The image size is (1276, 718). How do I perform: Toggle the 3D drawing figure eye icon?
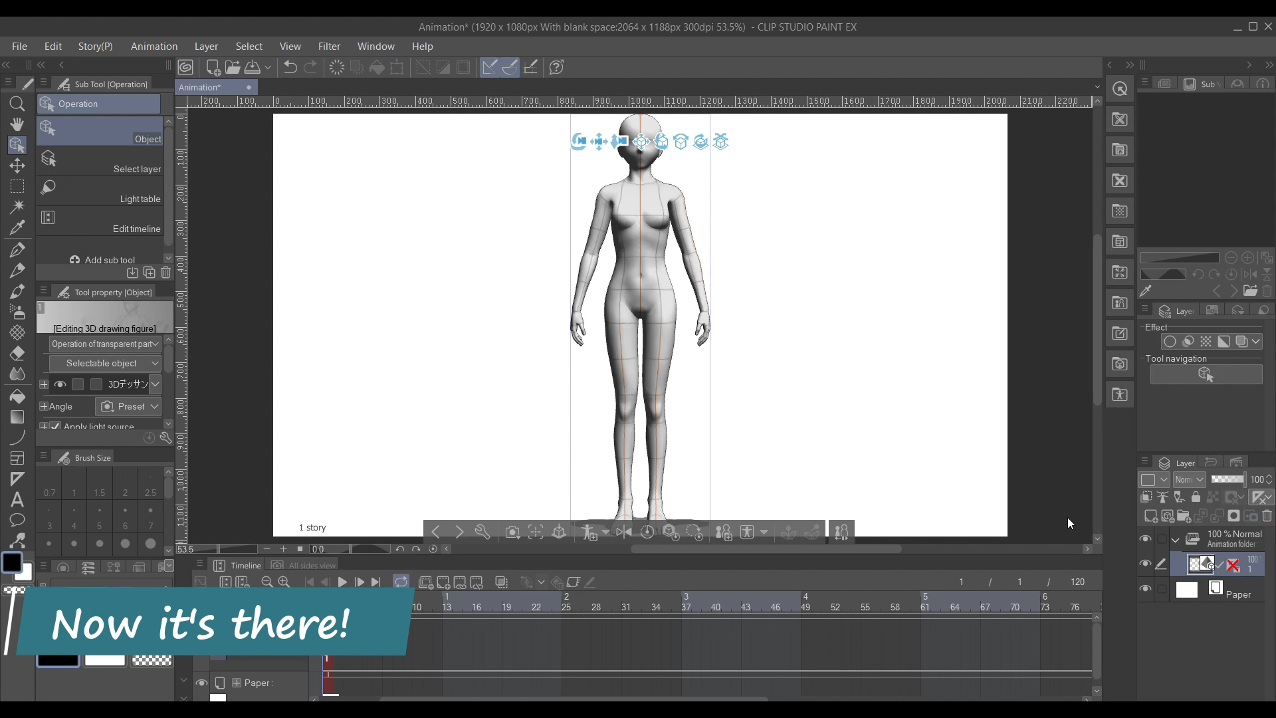coord(60,384)
